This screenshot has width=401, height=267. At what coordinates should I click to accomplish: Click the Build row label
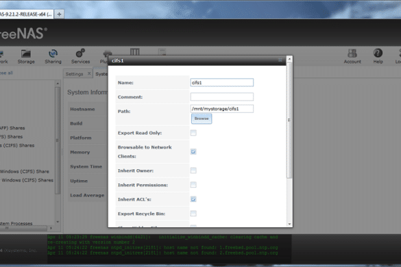click(x=76, y=123)
